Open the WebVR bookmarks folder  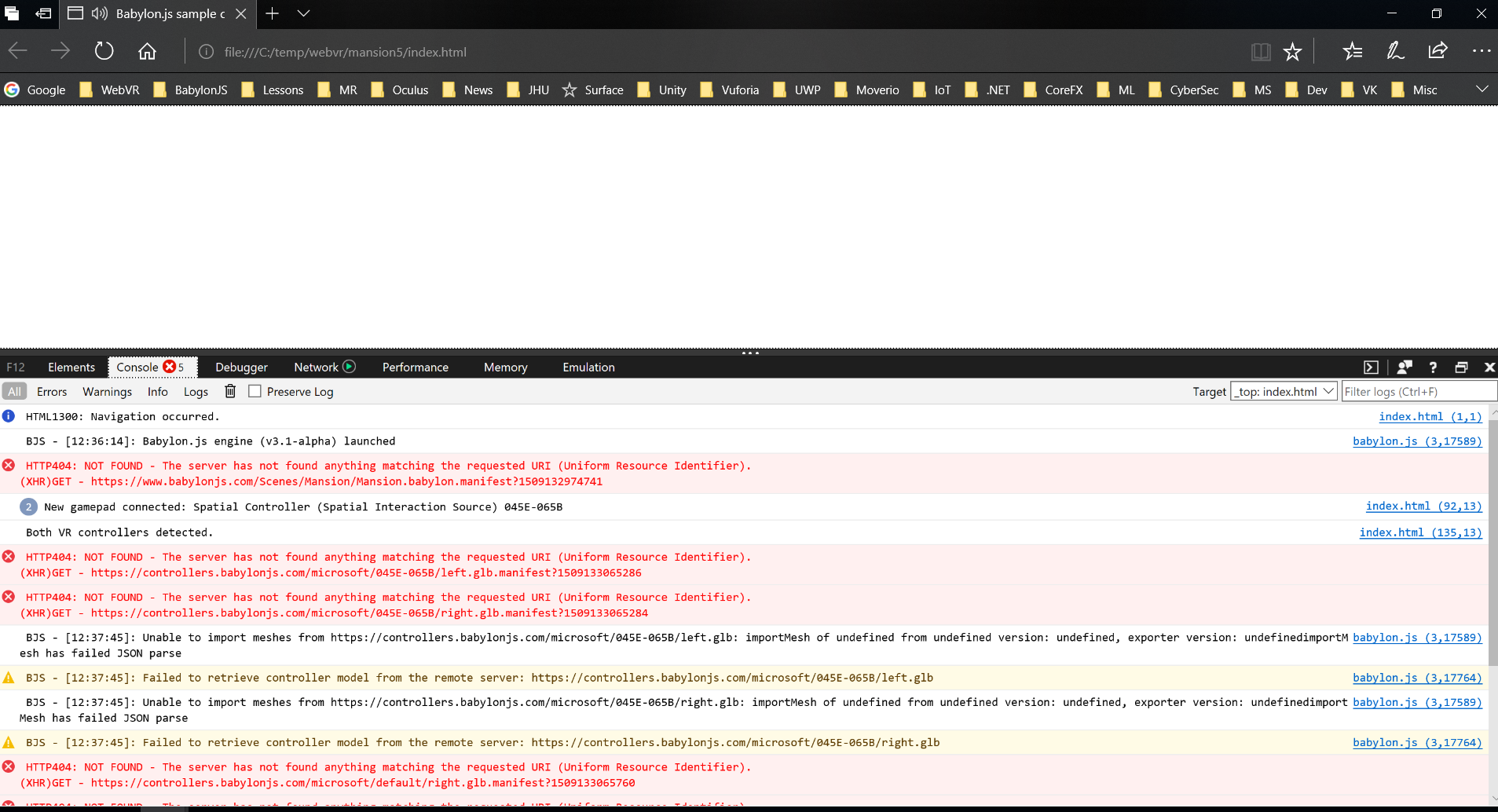pos(110,90)
